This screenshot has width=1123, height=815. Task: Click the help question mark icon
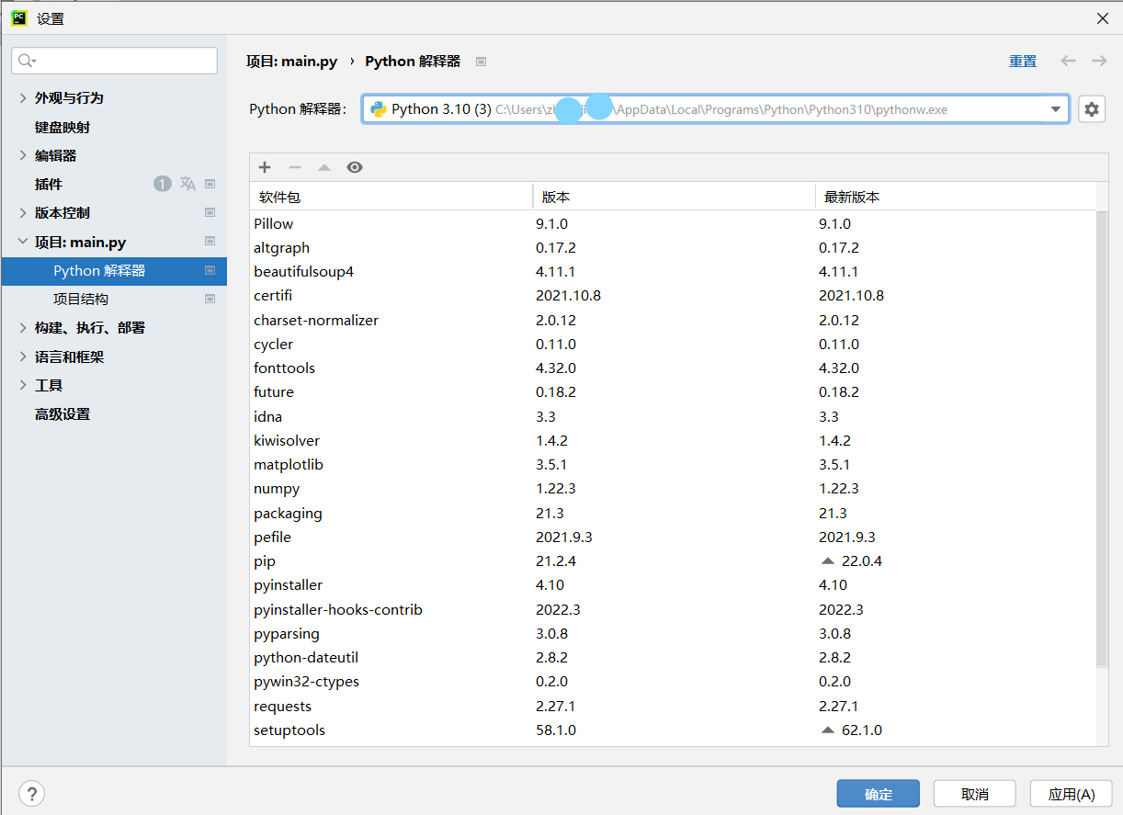click(x=31, y=794)
